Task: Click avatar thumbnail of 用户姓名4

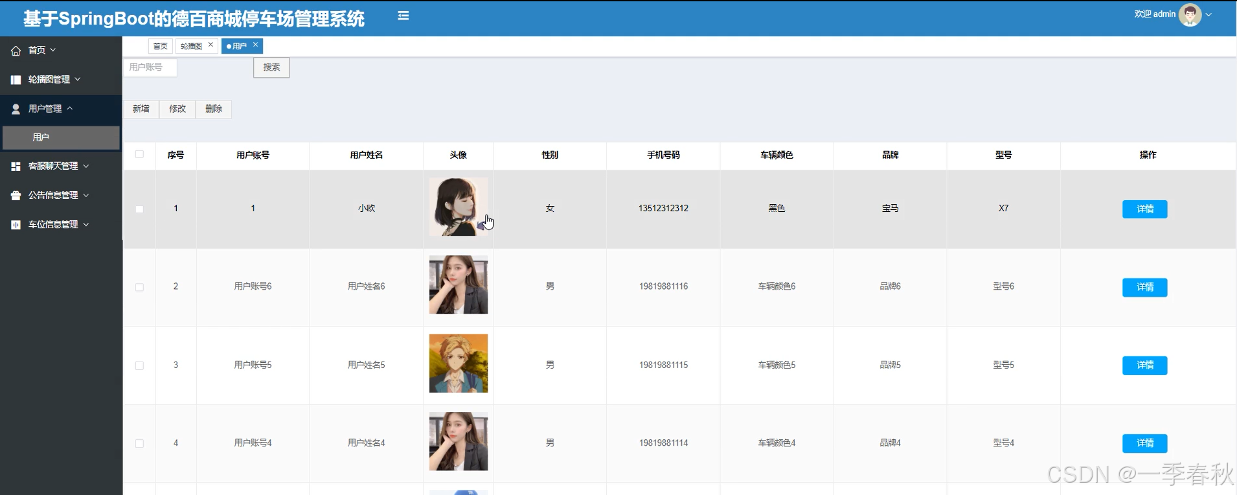Action: pyautogui.click(x=459, y=441)
